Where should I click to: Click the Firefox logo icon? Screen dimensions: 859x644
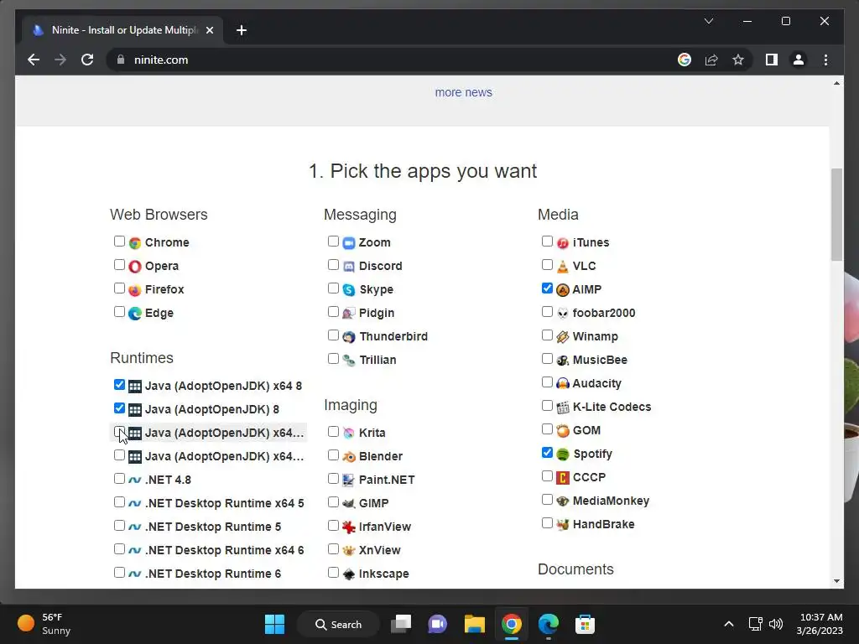[135, 289]
